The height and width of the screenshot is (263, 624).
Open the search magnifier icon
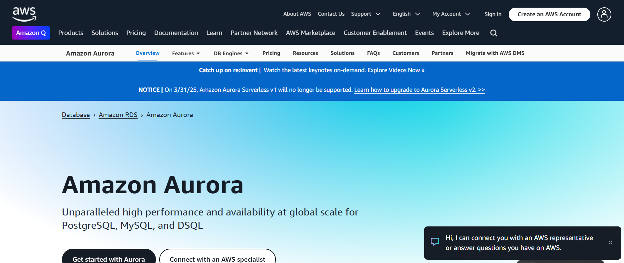(x=493, y=33)
